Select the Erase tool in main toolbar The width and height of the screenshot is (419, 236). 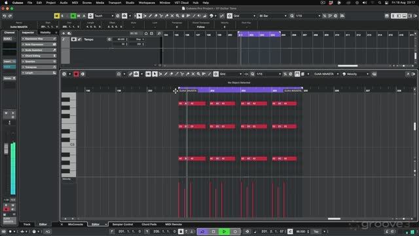click(x=156, y=16)
